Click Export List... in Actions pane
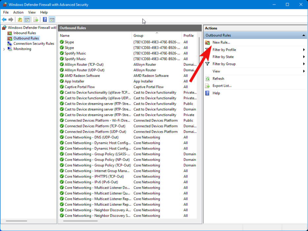This screenshot has width=308, height=231. 222,86
